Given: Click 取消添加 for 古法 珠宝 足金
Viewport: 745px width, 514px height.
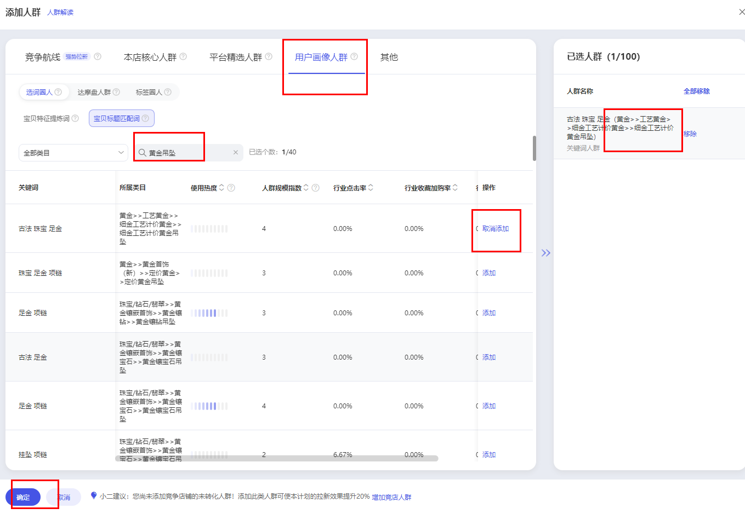Looking at the screenshot, I should 496,229.
